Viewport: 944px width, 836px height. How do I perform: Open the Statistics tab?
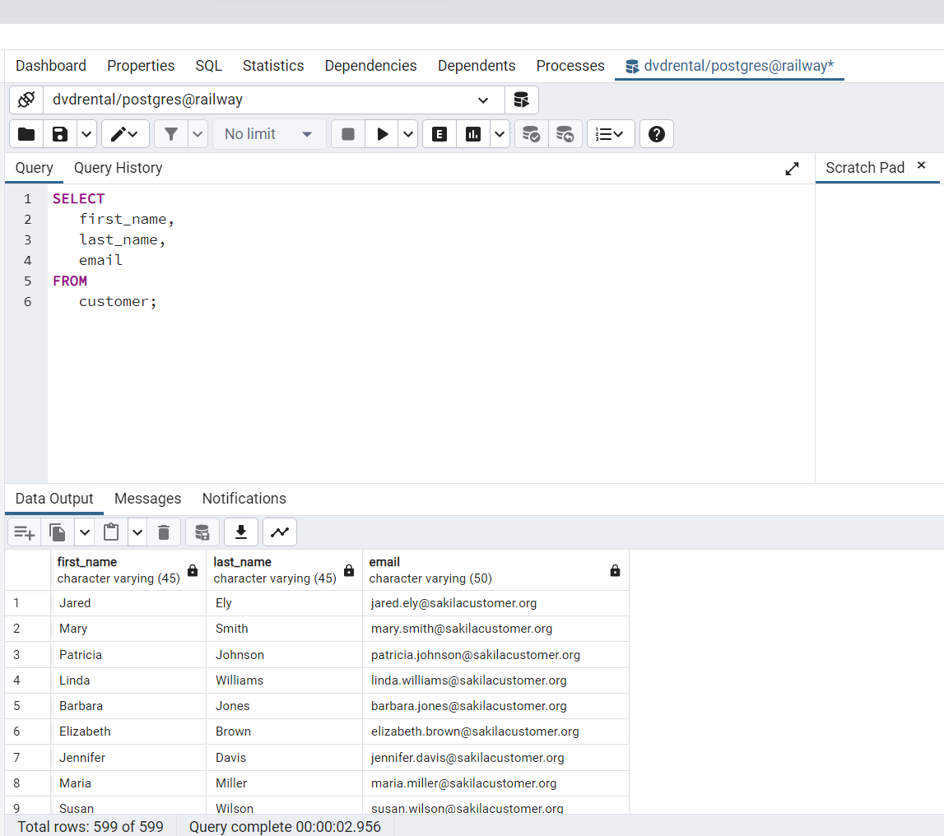click(x=273, y=66)
